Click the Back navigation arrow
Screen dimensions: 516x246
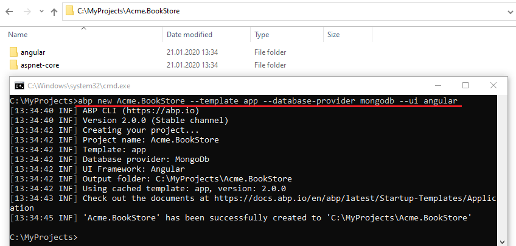[x=8, y=11]
